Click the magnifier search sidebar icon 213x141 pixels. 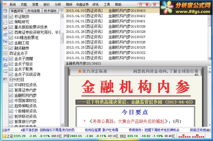click(5, 71)
